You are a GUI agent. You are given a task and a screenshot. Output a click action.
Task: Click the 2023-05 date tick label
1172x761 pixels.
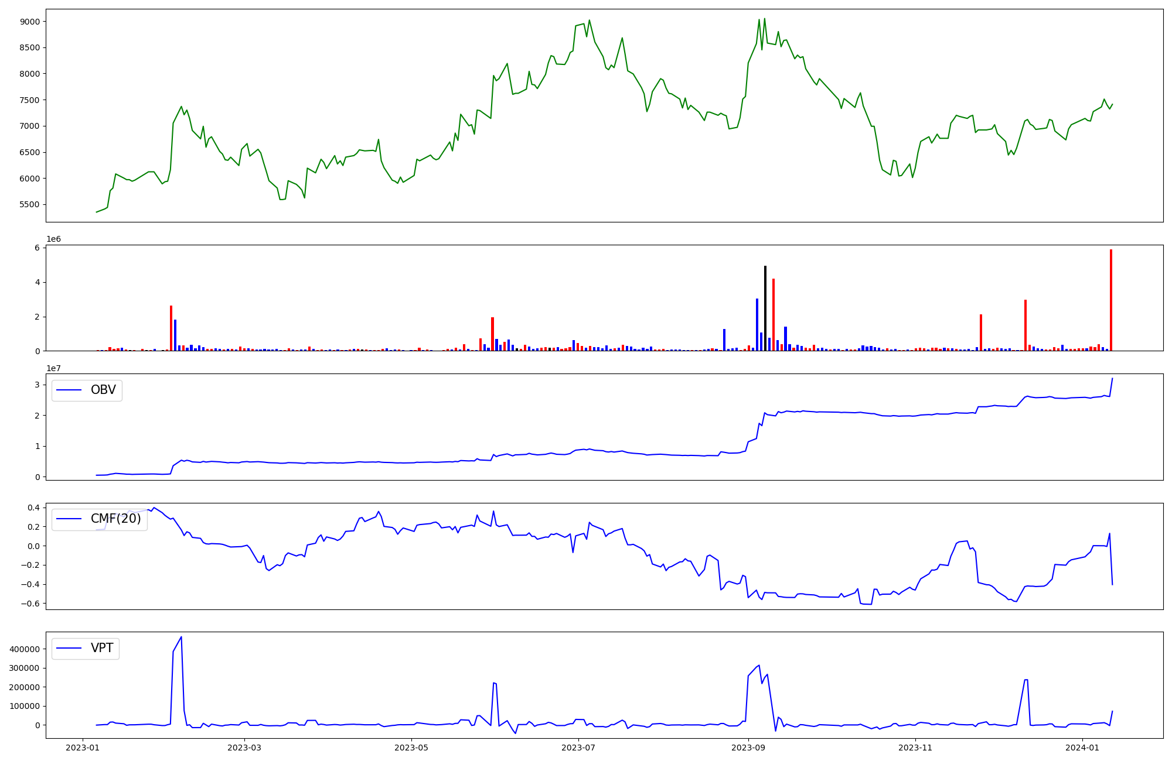(411, 748)
